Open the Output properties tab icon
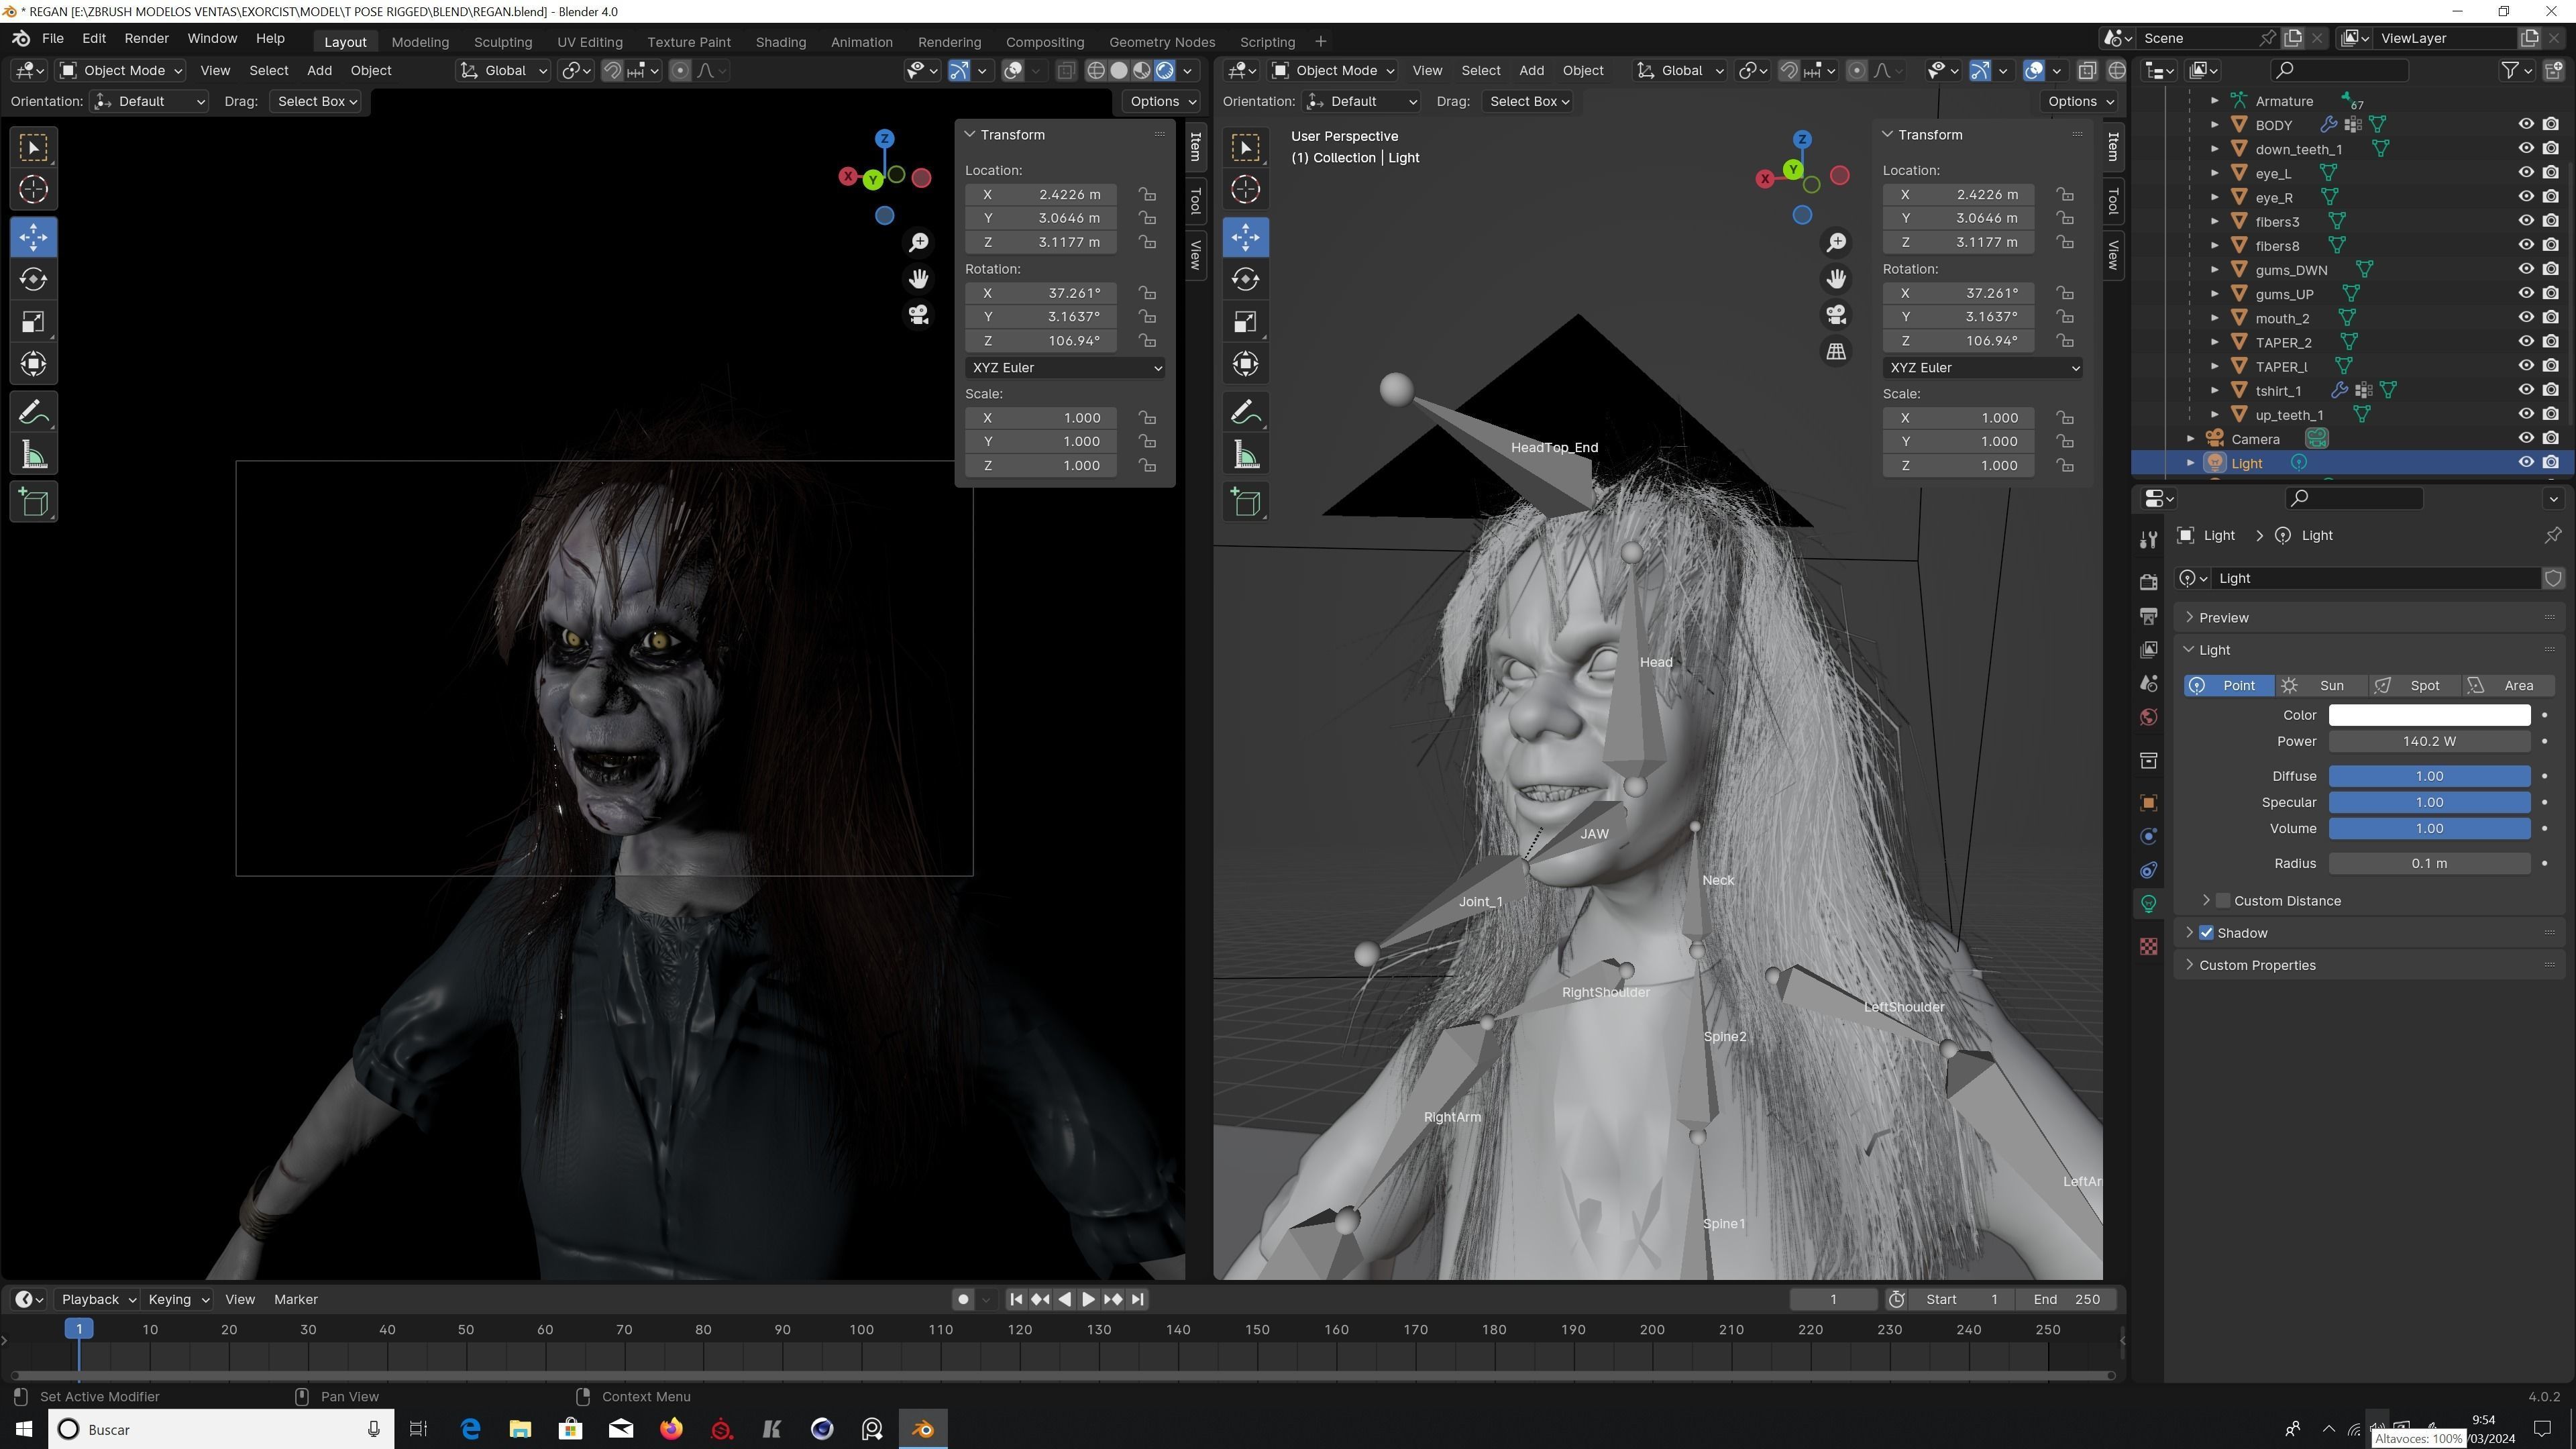This screenshot has width=2576, height=1449. (2148, 616)
